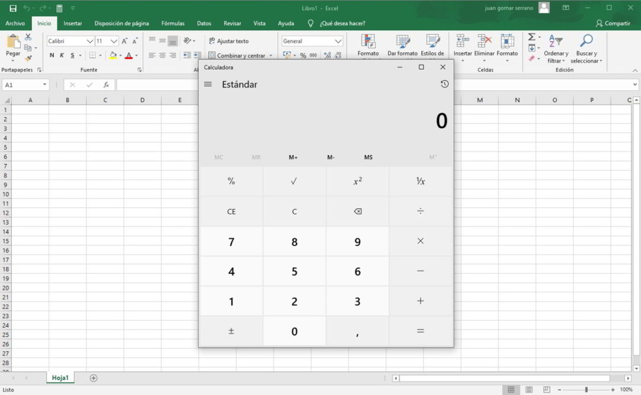The height and width of the screenshot is (395, 641).
Task: Open the calculator history icon
Action: (444, 84)
